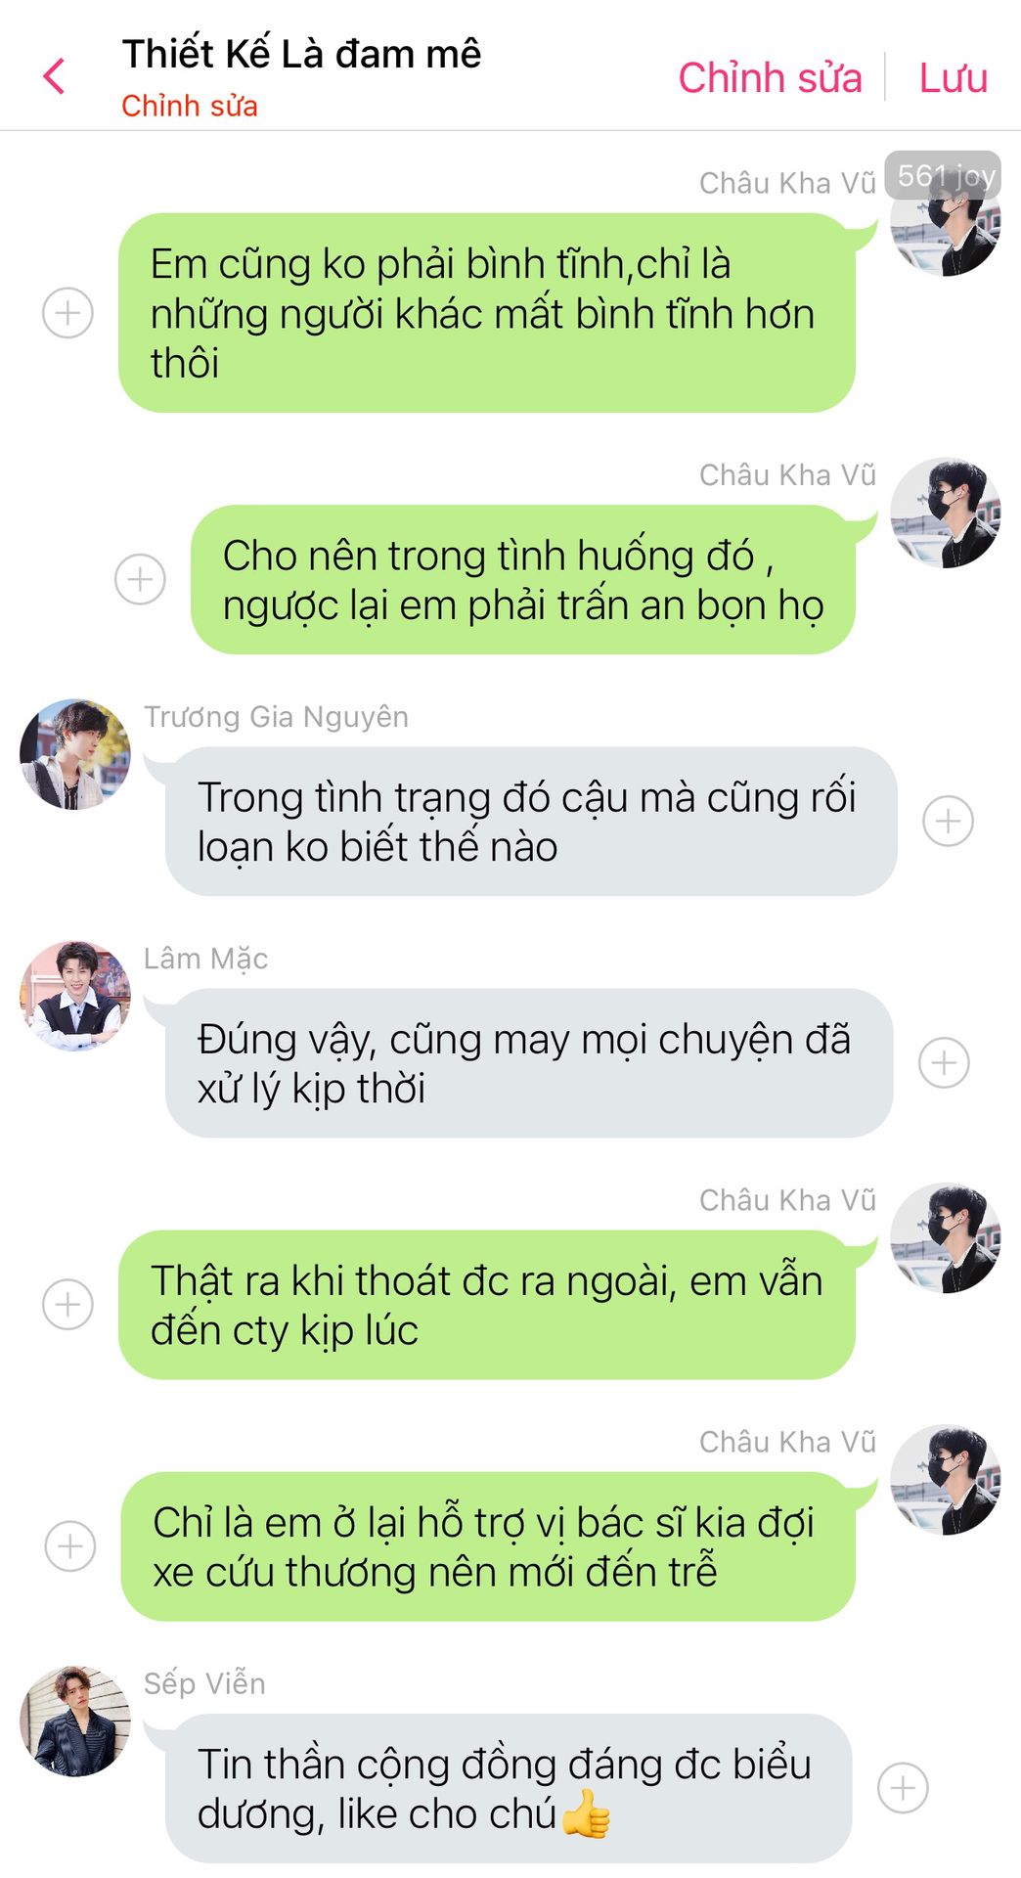
Task: Click plus icon next to Trương Gia Nguyên's message
Action: pos(948,821)
